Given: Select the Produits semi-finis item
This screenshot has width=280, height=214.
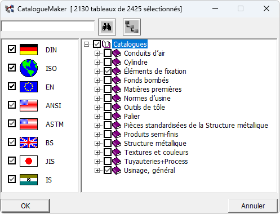Looking at the screenshot, I should pyautogui.click(x=151, y=135).
